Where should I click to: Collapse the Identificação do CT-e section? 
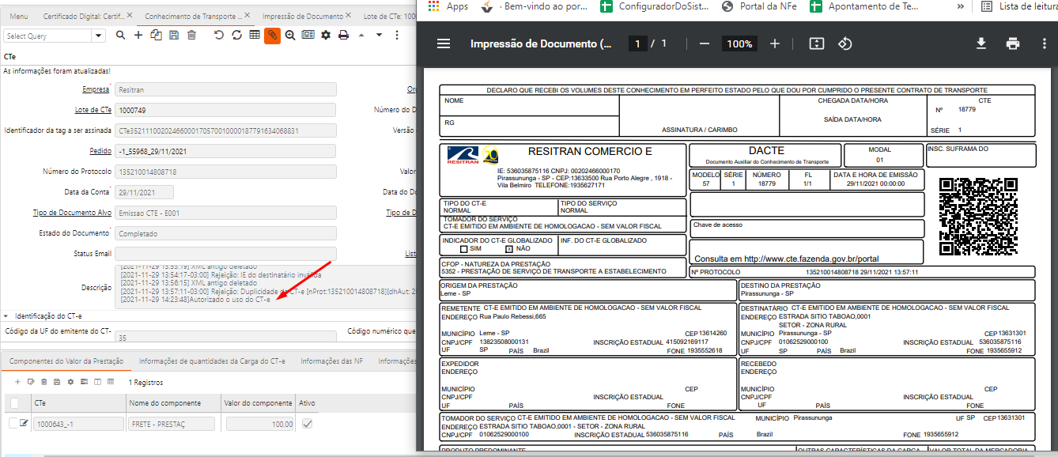tap(6, 315)
